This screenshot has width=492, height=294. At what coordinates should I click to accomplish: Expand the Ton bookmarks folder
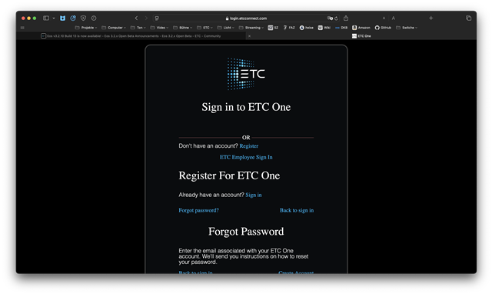click(138, 28)
